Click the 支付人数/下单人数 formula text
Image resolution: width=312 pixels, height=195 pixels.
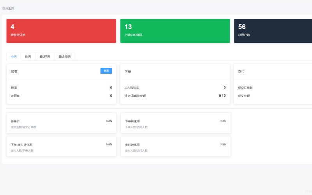click(22, 151)
